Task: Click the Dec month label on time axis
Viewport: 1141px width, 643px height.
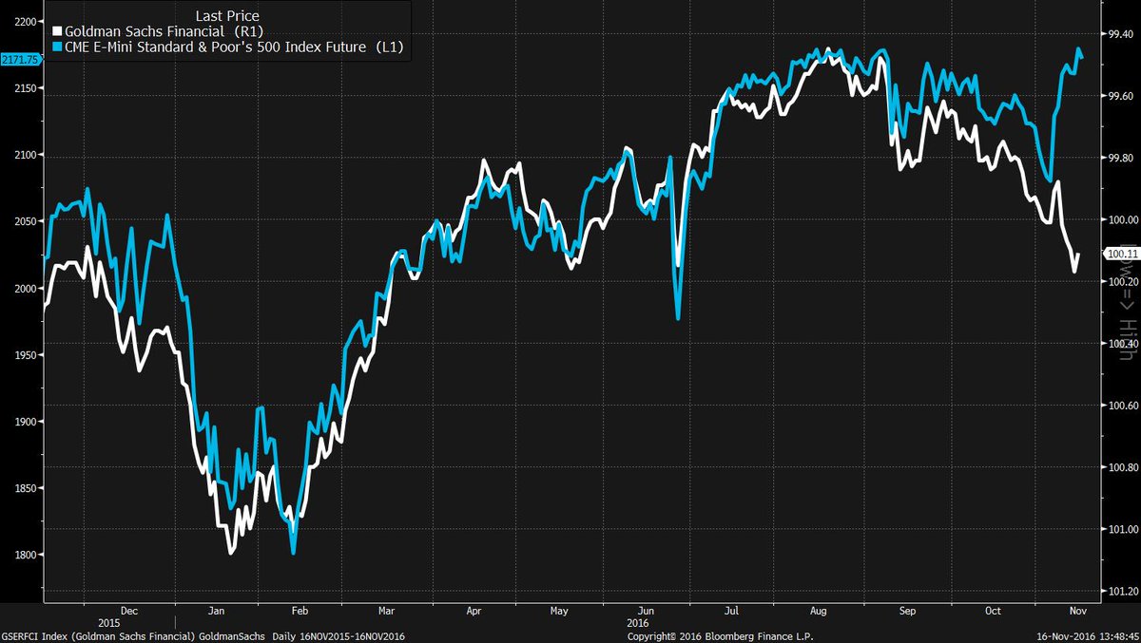Action: 129,613
